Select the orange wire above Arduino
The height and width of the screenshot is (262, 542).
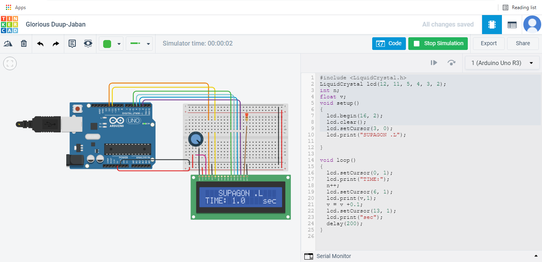pos(159,84)
